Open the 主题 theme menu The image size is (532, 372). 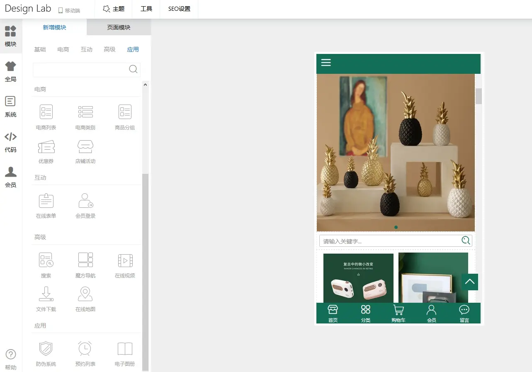click(x=114, y=9)
